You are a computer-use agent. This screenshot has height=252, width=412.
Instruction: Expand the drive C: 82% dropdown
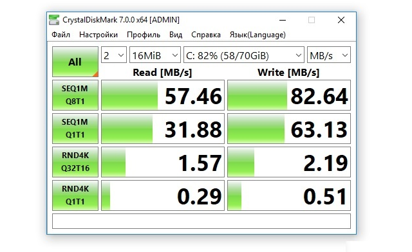pyautogui.click(x=244, y=55)
